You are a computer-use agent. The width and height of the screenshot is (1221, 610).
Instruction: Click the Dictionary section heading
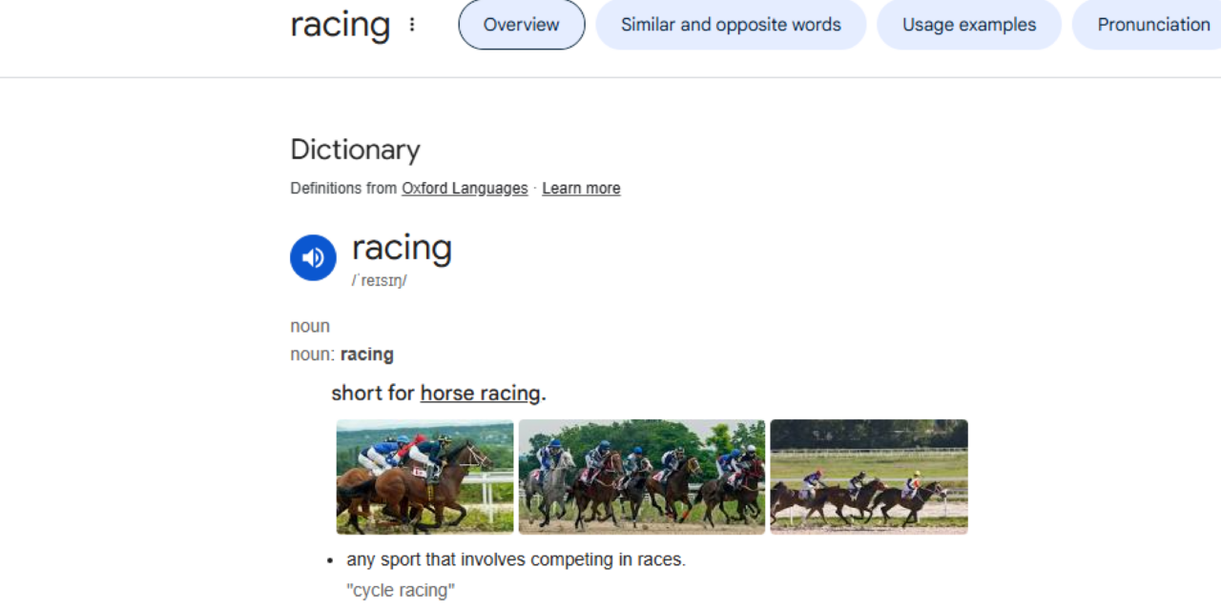coord(355,150)
